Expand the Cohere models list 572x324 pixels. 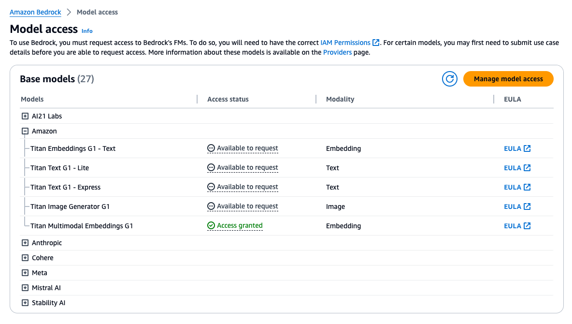tap(25, 258)
